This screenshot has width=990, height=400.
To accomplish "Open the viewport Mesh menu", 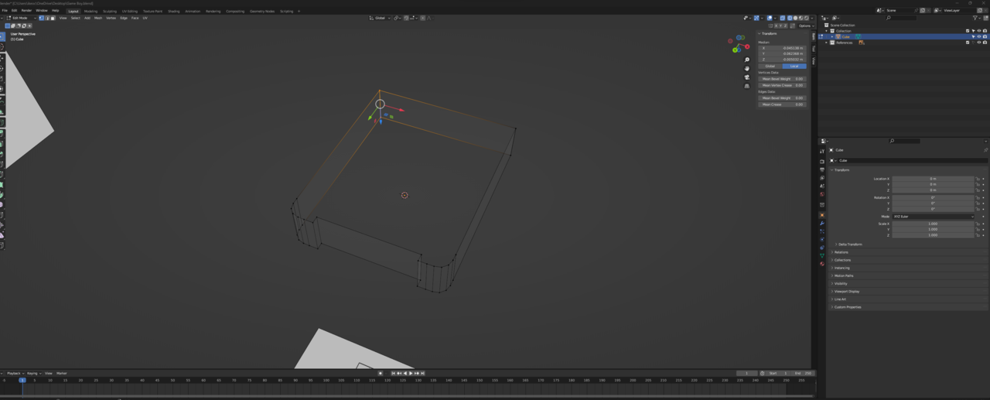I will (98, 18).
